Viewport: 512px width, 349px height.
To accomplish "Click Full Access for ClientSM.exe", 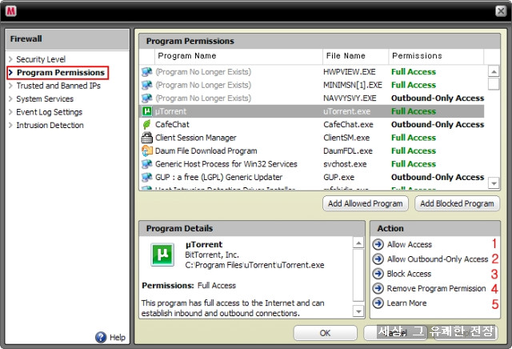I will [x=414, y=138].
